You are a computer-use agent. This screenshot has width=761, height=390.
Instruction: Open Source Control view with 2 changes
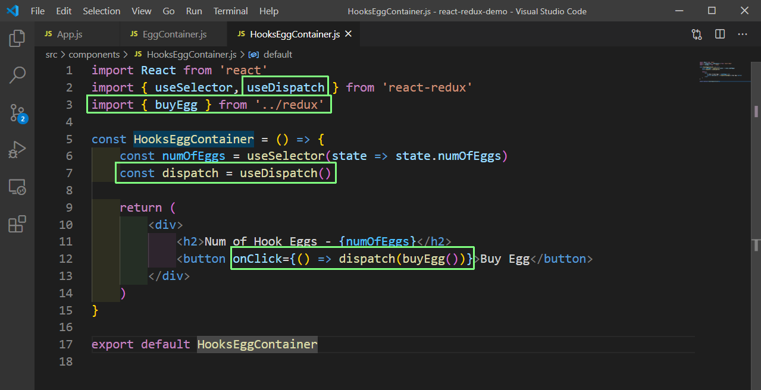coord(17,113)
